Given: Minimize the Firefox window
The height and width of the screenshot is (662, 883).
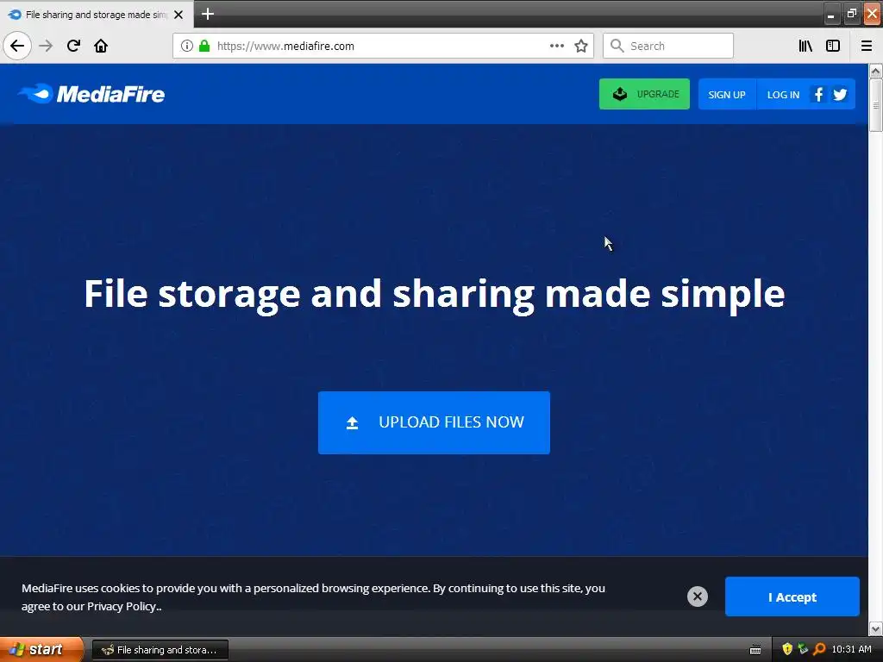Looking at the screenshot, I should click(x=830, y=14).
